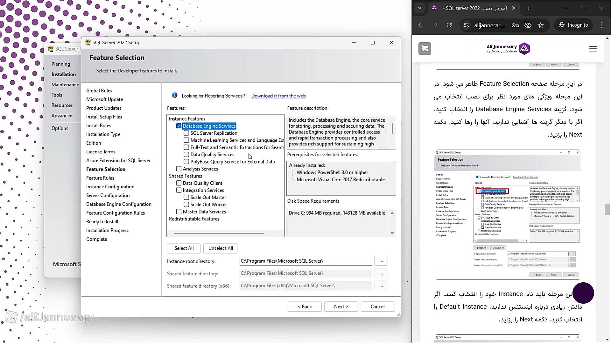This screenshot has height=343, width=611.
Task: Click the Ali Jannesary logo
Action: (508, 49)
